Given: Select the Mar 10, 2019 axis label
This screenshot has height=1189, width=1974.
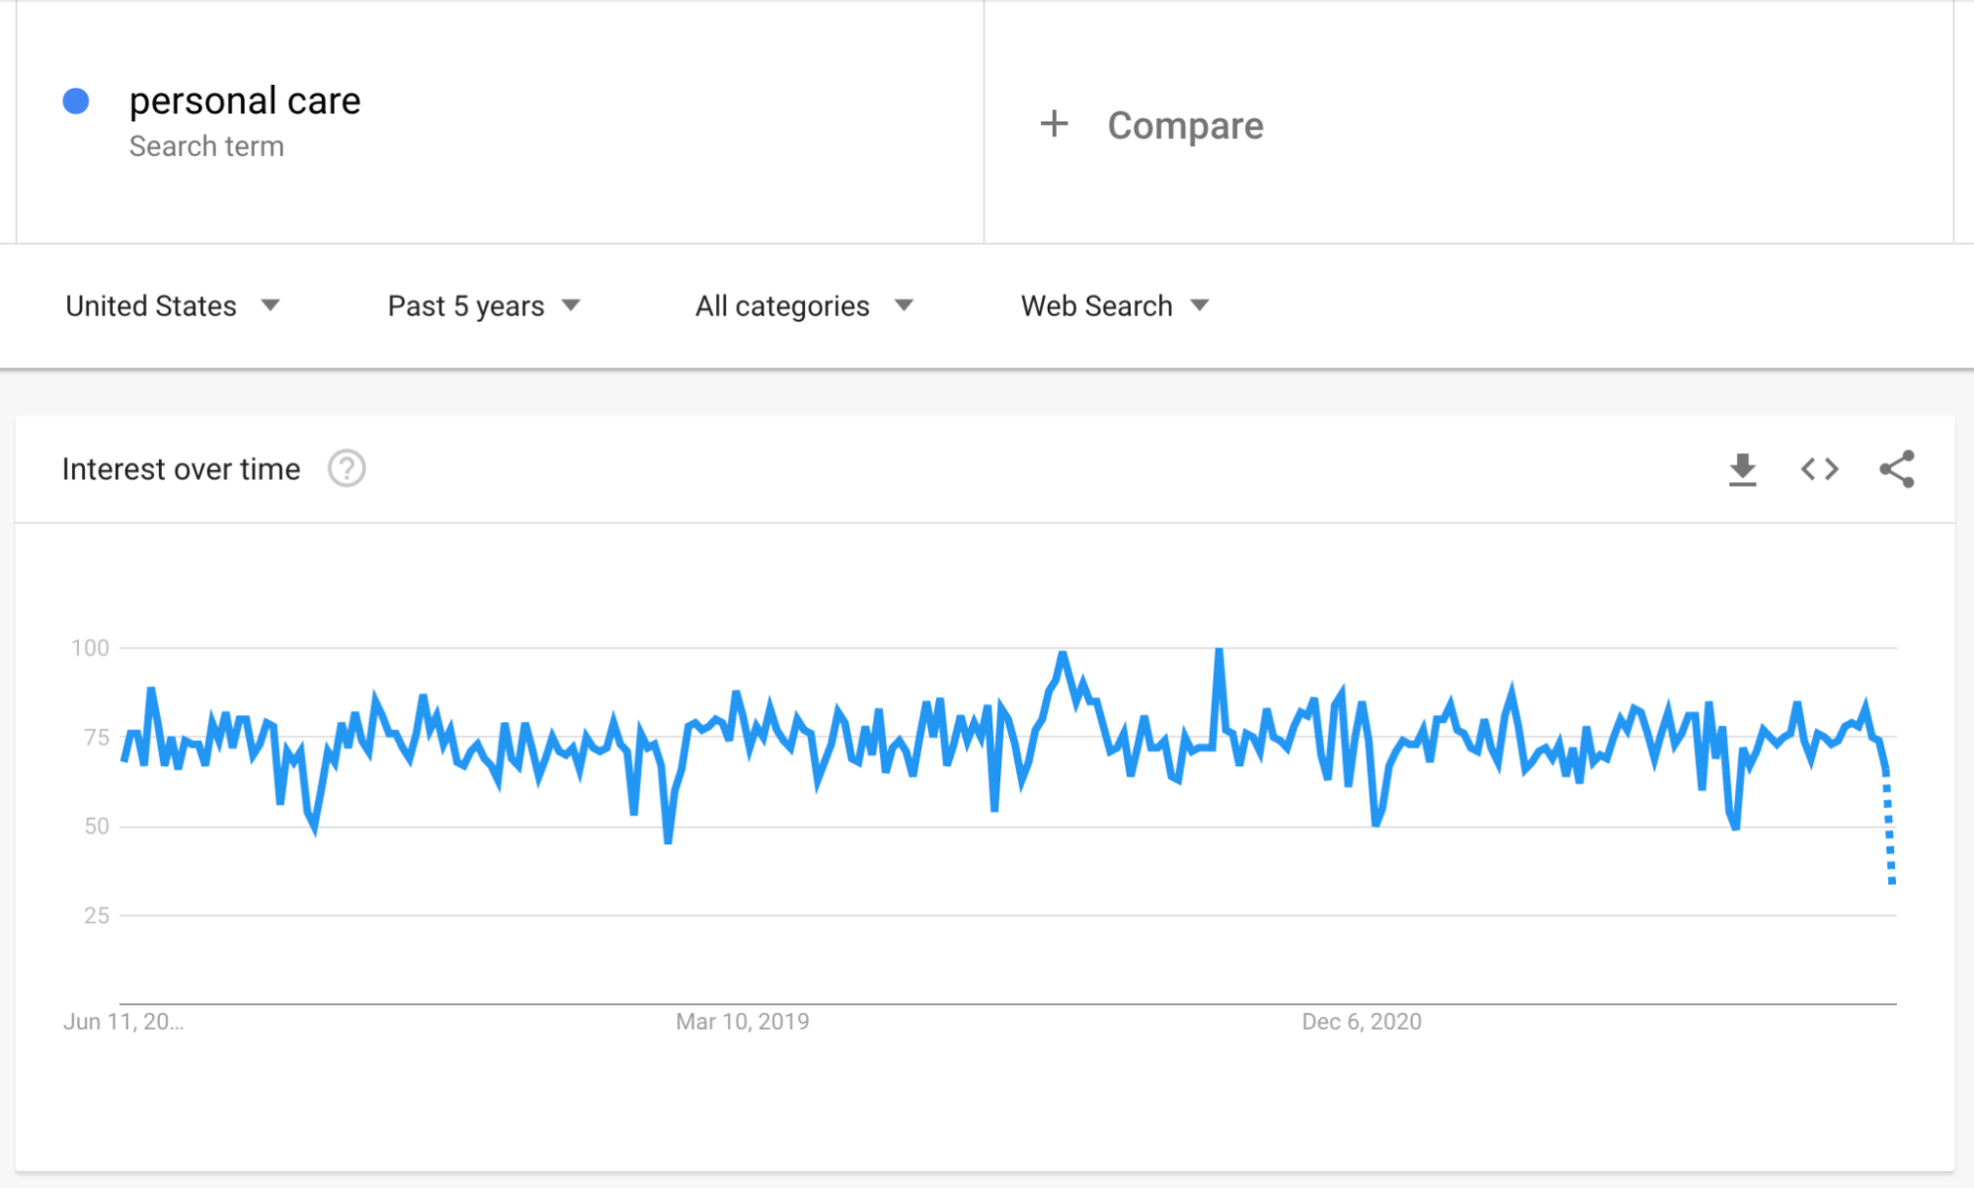Looking at the screenshot, I should pos(742,1021).
